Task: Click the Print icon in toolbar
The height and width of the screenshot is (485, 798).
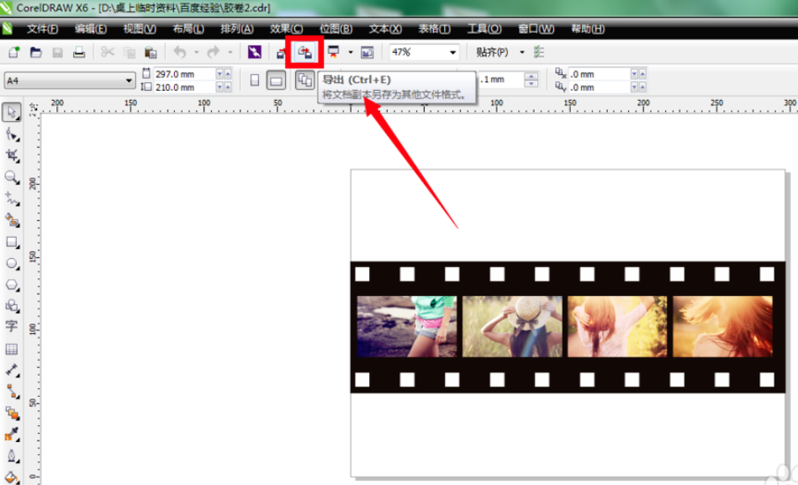Action: 79,52
